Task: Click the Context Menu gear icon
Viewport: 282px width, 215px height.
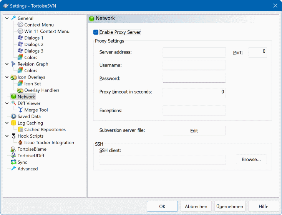Action: tap(20, 25)
